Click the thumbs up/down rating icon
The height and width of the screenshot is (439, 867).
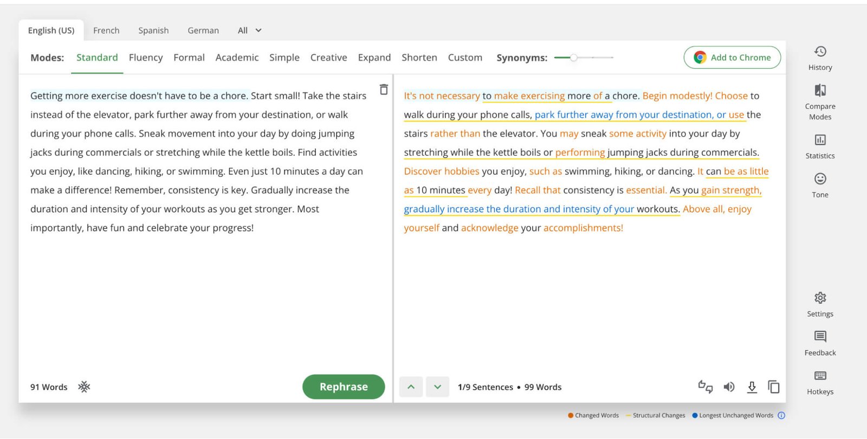[705, 387]
